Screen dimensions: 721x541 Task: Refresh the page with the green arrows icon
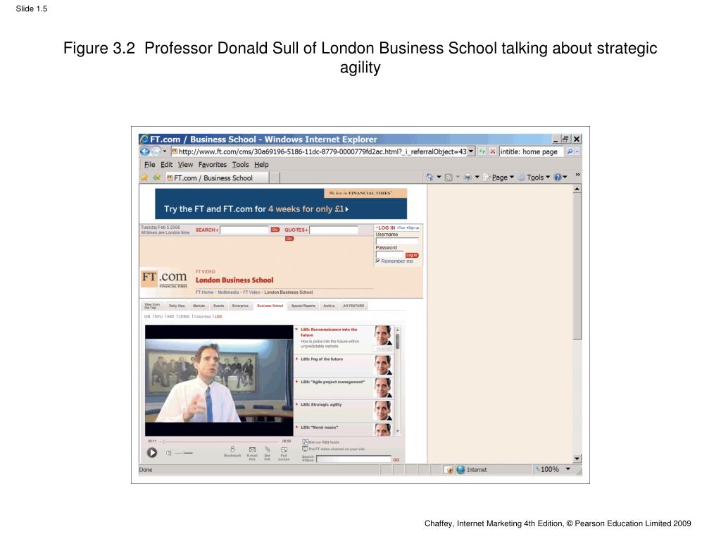(482, 151)
